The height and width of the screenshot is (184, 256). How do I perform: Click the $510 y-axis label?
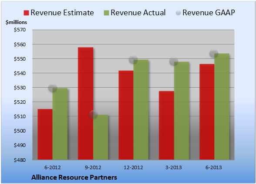click(20, 116)
